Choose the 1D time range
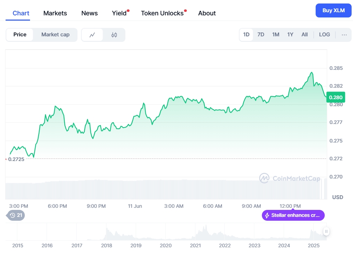The image size is (353, 256). click(246, 35)
